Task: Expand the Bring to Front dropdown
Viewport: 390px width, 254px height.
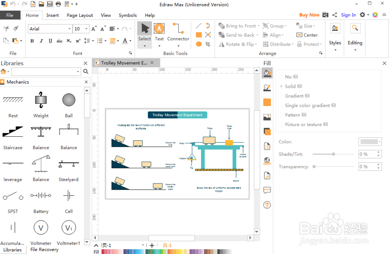Action: coord(259,26)
